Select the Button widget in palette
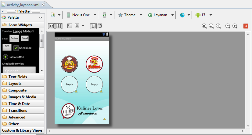Image resolution: width=252 pixels, height=135 pixels. 14,38
